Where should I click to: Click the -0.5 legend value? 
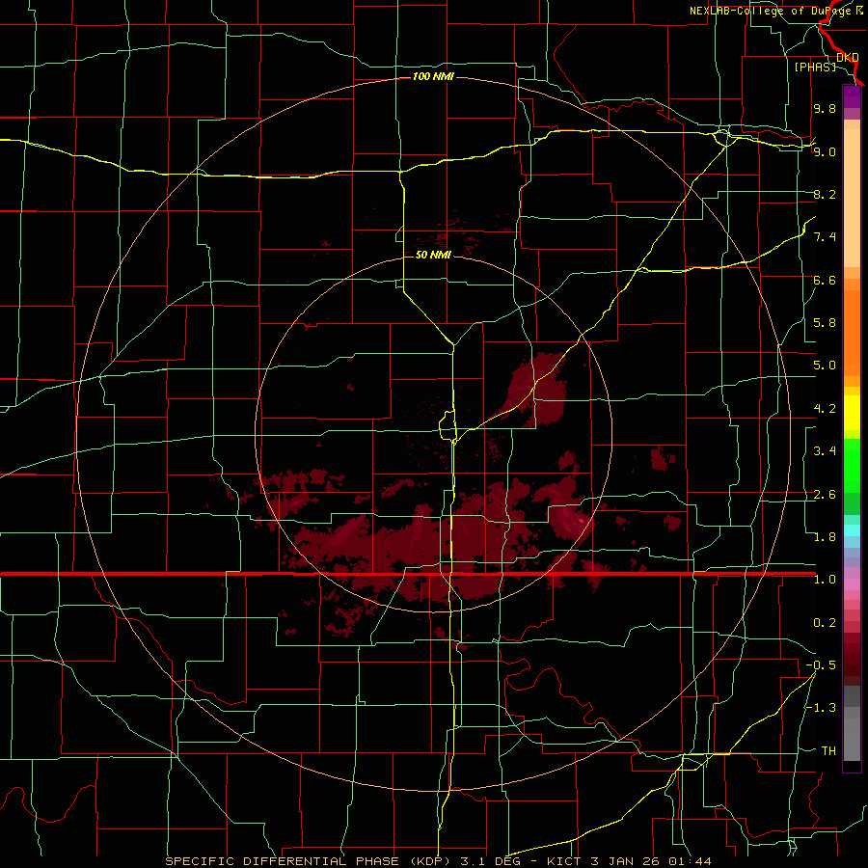(x=821, y=665)
